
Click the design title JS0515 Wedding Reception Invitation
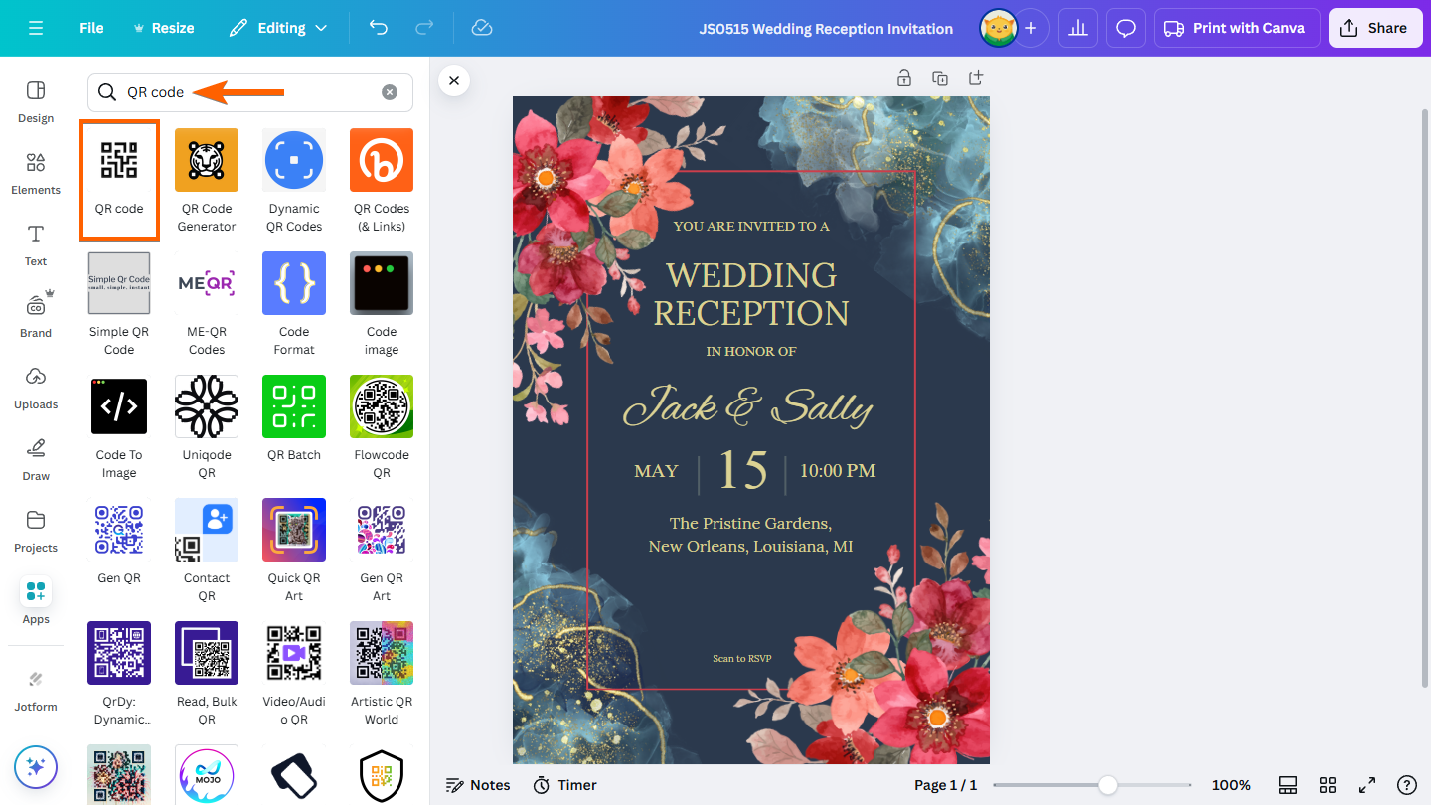(x=826, y=28)
